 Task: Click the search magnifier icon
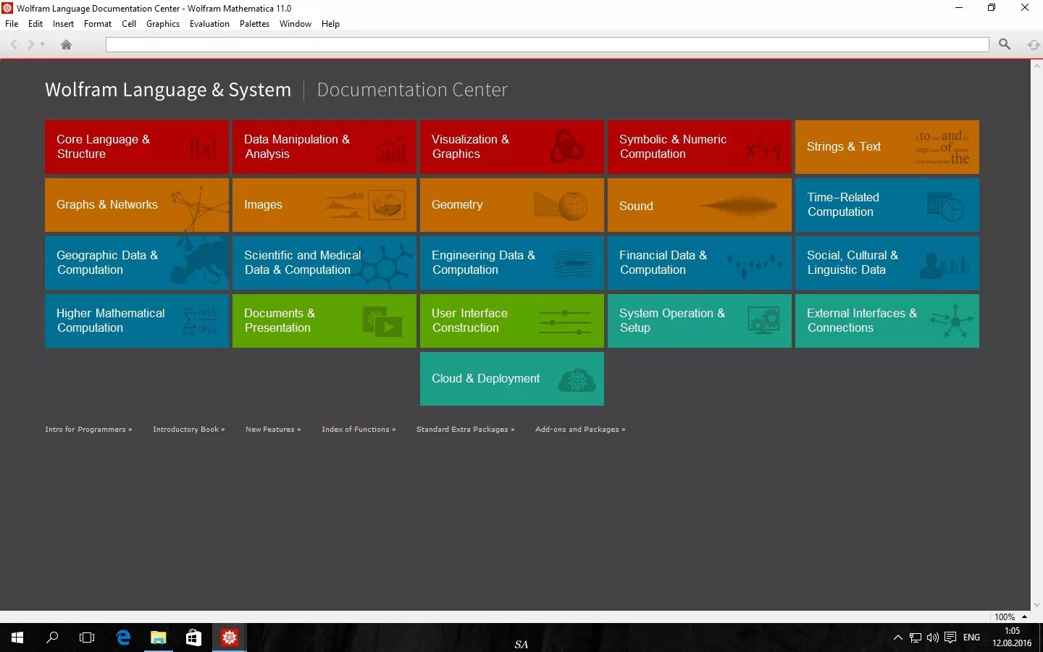click(1005, 44)
